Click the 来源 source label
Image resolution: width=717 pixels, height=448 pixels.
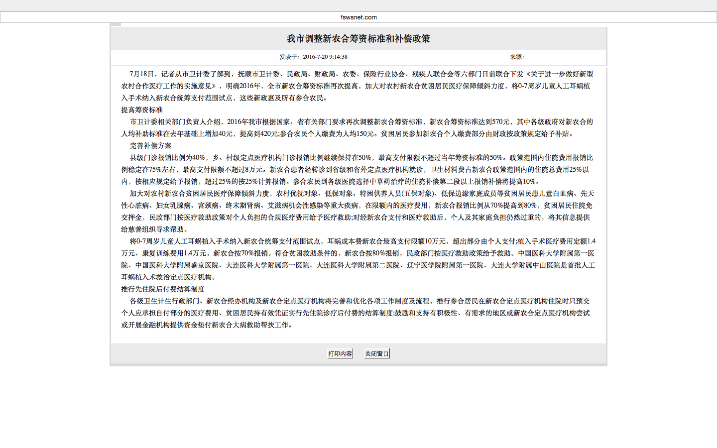pos(516,57)
